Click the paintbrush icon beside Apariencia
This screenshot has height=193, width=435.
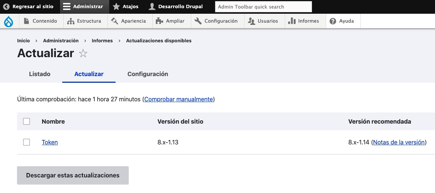[x=114, y=21]
